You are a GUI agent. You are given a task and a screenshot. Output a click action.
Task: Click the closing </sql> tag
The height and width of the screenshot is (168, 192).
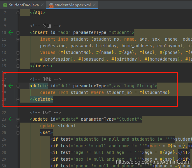tap(38, 13)
